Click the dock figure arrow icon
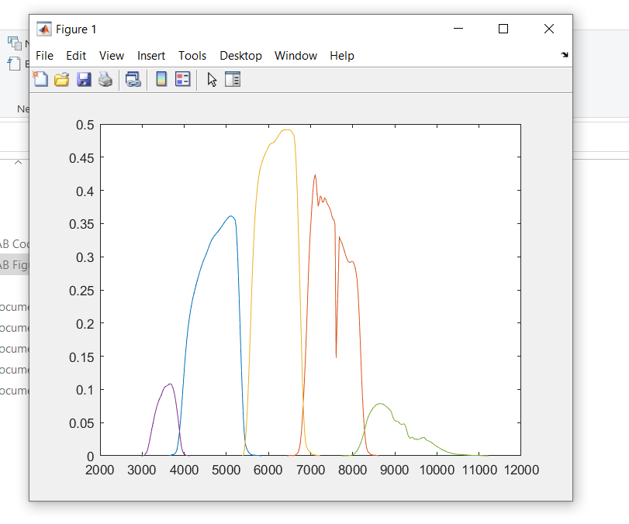The height and width of the screenshot is (524, 629). pyautogui.click(x=565, y=54)
